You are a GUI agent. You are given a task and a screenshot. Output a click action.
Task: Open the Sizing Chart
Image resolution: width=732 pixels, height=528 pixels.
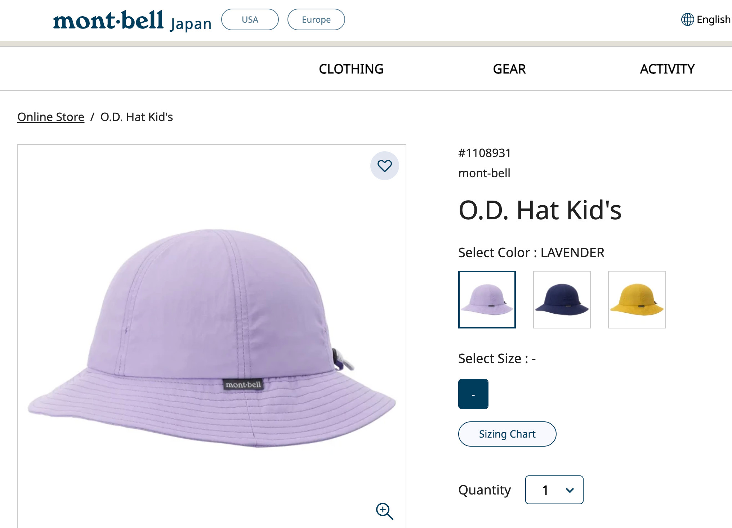[x=507, y=434]
